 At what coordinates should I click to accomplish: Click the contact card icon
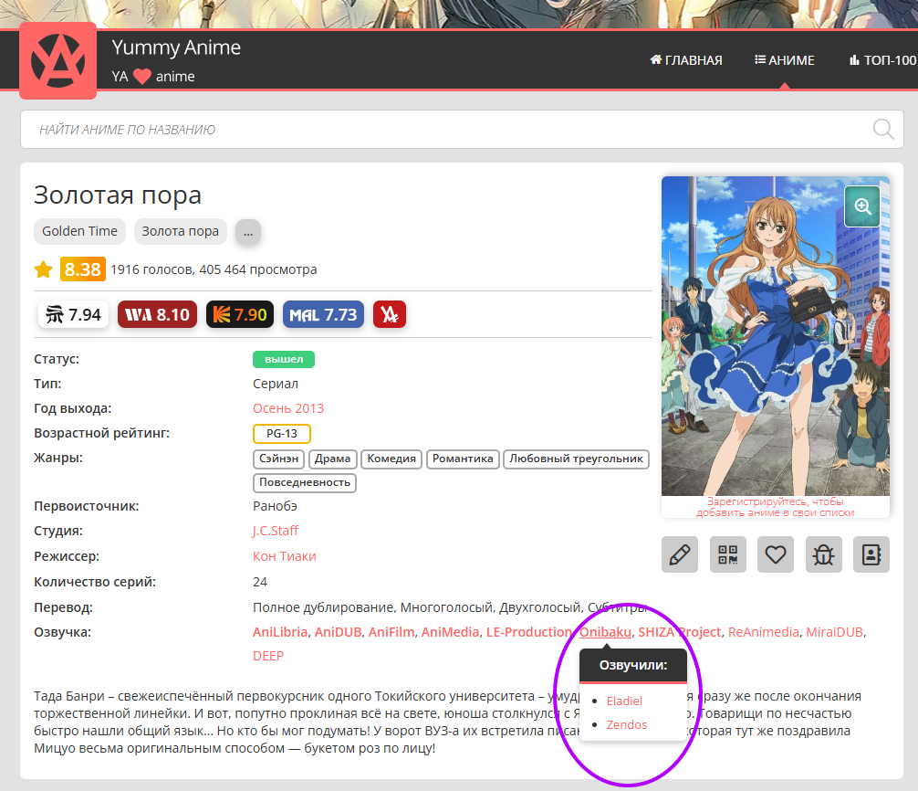tap(871, 554)
